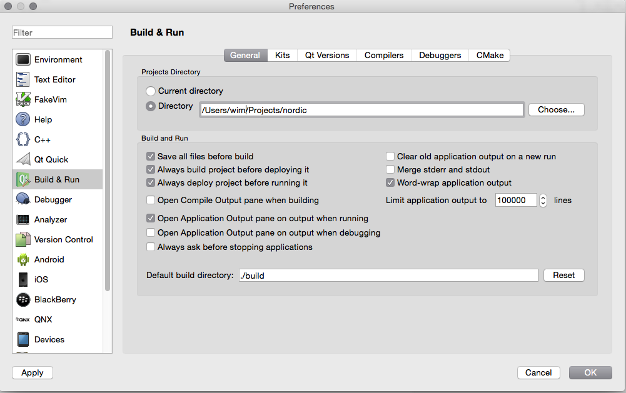Select the iOS device icon
Screen dimensions: 626x393
(23, 279)
